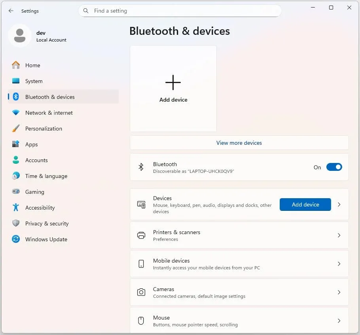Click Time & language label
The height and width of the screenshot is (335, 360).
coord(46,176)
